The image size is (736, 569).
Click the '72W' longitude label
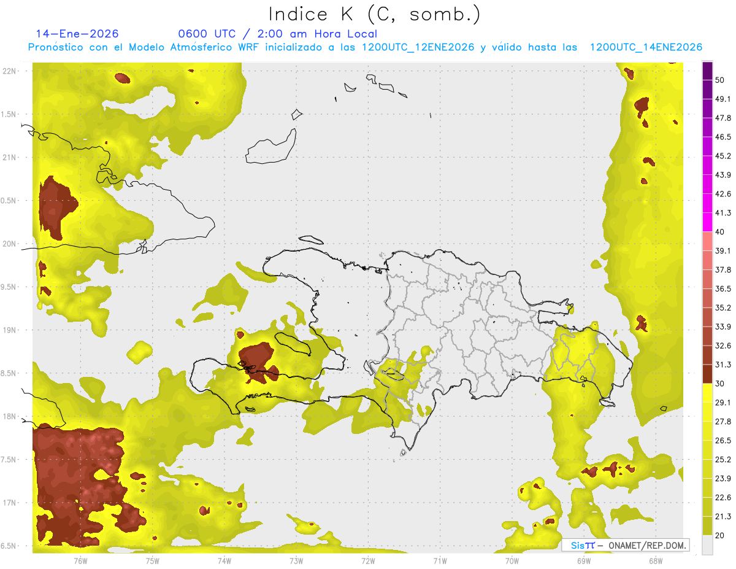368,561
